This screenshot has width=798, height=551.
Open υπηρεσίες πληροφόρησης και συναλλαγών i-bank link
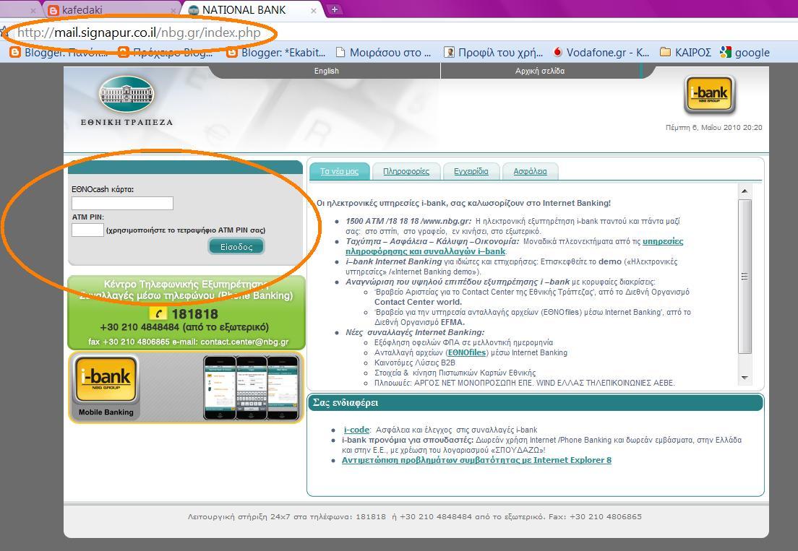click(x=514, y=246)
